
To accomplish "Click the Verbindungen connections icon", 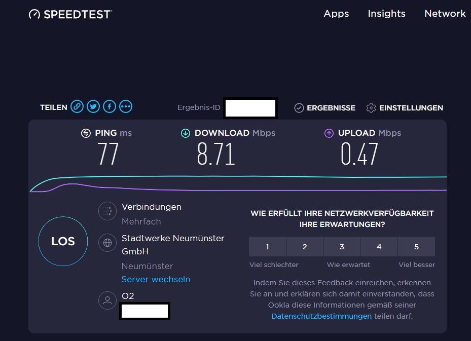I will (x=107, y=211).
